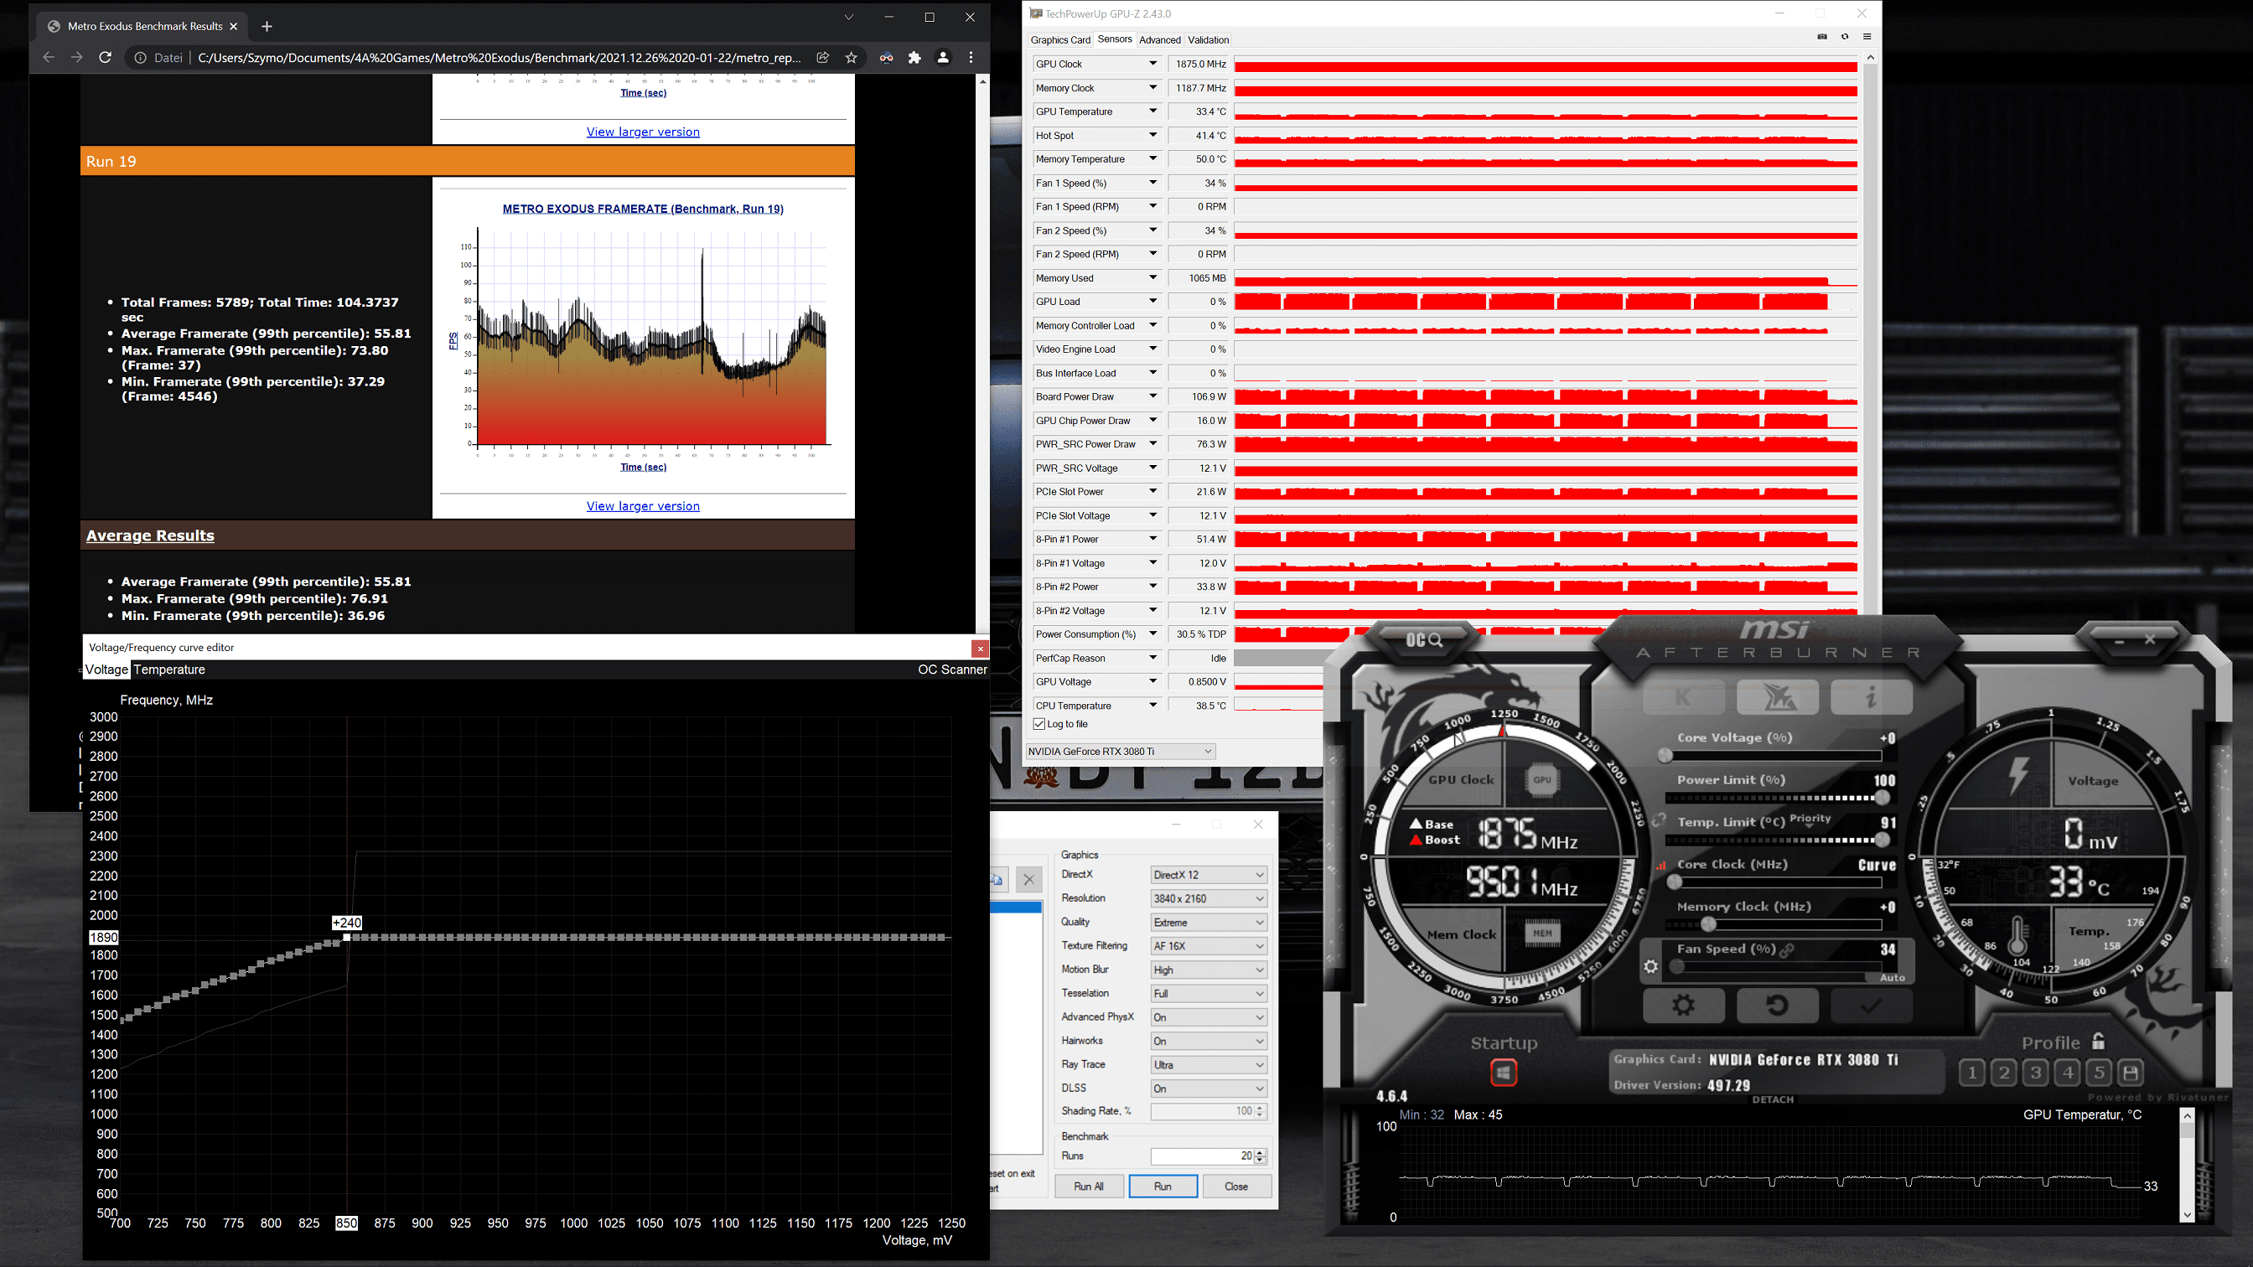The image size is (2253, 1267).
Task: Open OC Scanner icon in Afterburner
Action: tap(1424, 640)
